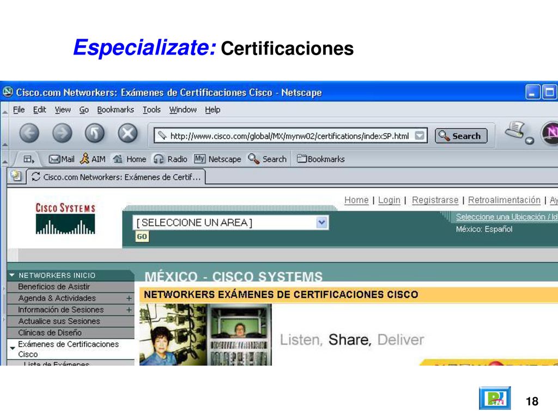Click the Networkers Inicio sidebar header
Image resolution: width=558 pixels, height=419 pixels.
point(71,275)
